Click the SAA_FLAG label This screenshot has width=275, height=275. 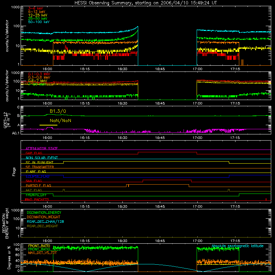point(34,181)
